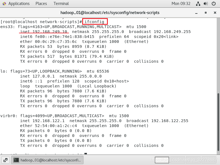220x165 pixels.
Task: Click the inet 192.168.122.1 address
Action: [42, 121]
